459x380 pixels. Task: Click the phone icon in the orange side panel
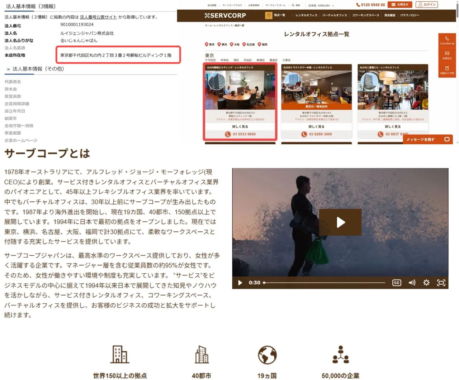point(447,38)
